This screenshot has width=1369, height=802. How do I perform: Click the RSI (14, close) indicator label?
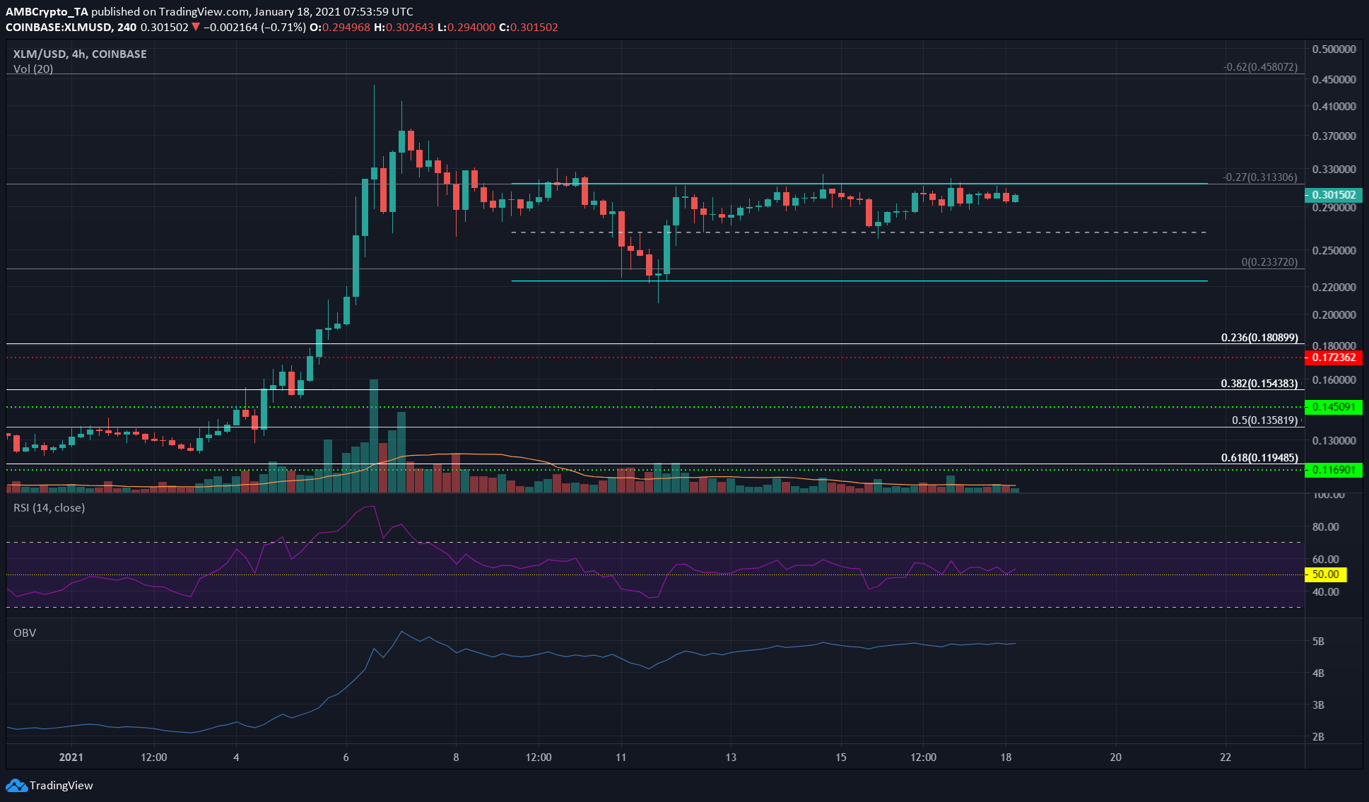click(x=49, y=507)
